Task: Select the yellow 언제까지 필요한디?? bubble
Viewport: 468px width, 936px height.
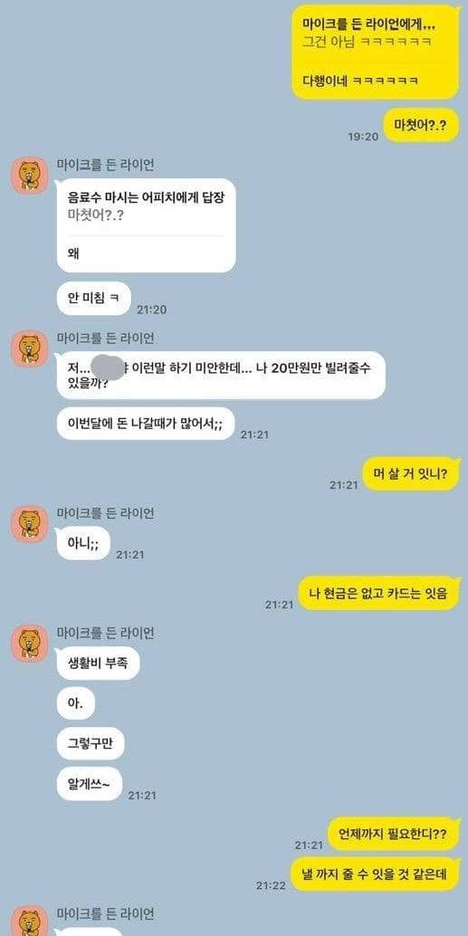Action: (x=394, y=834)
